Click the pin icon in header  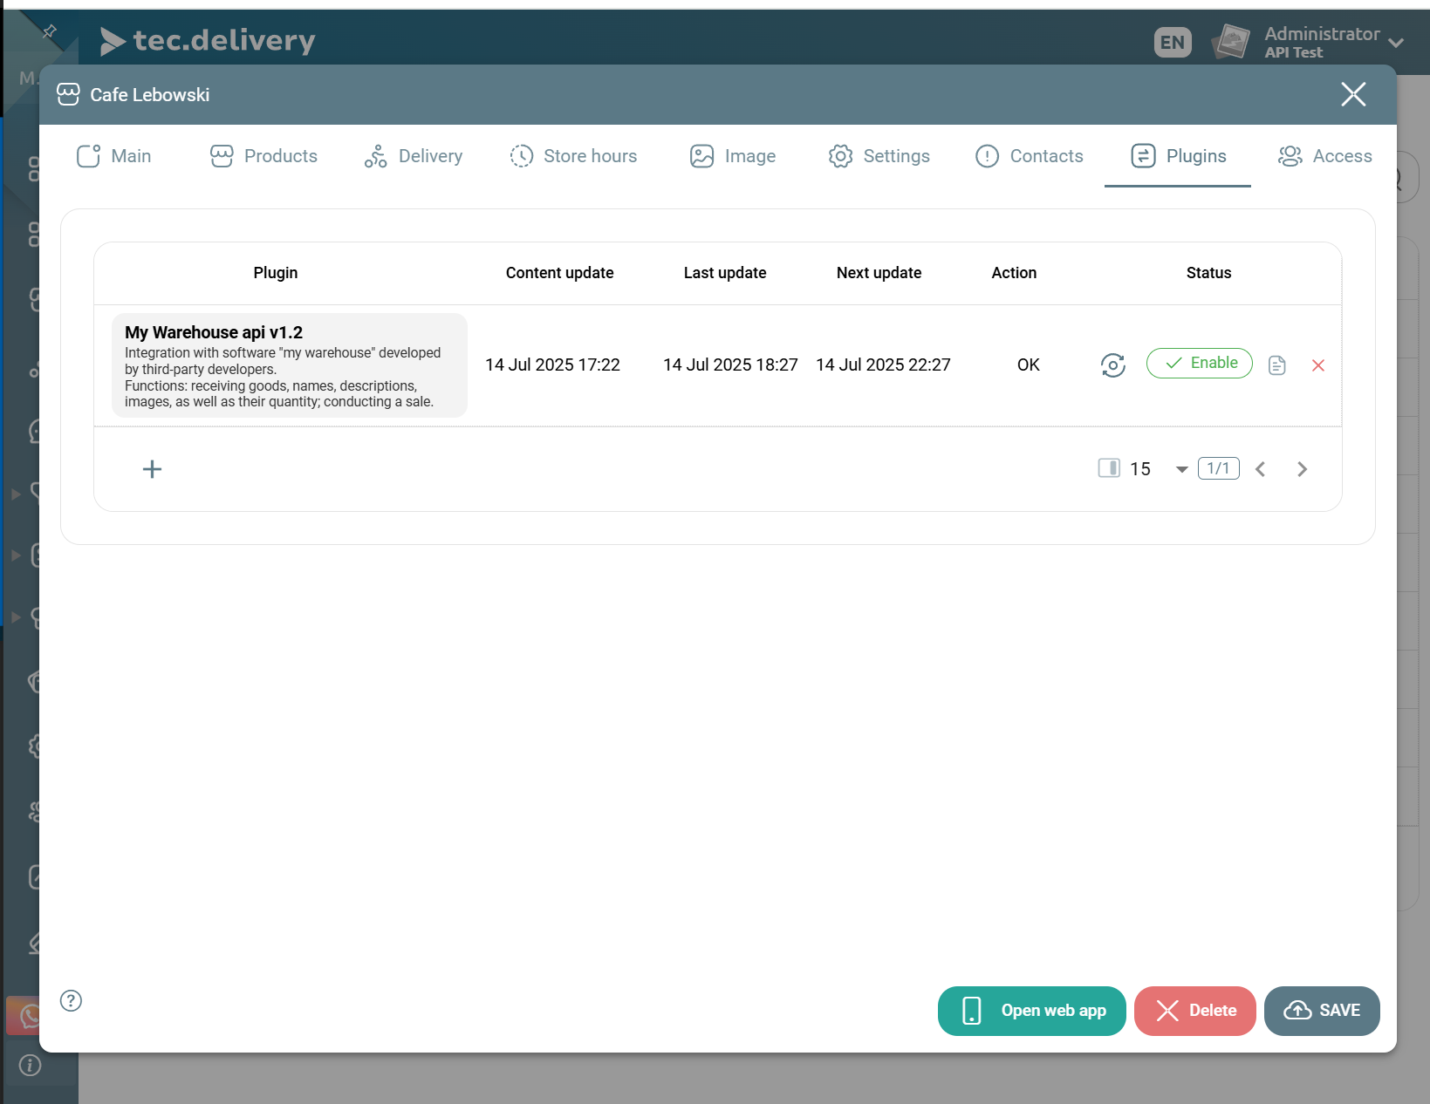50,31
